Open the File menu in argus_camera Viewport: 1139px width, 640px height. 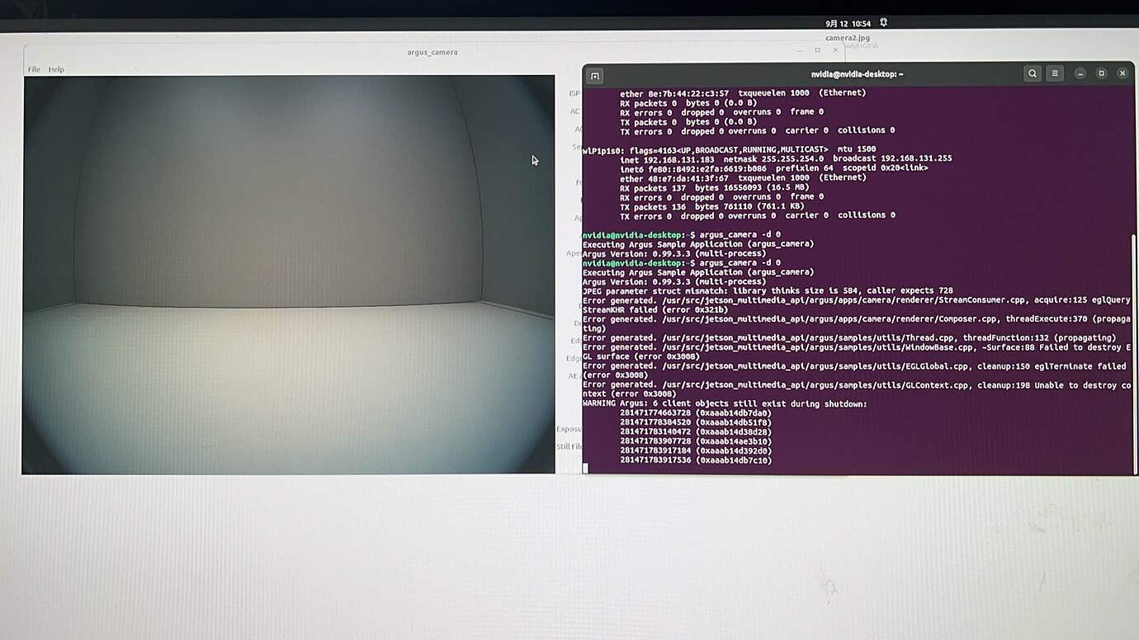[32, 69]
